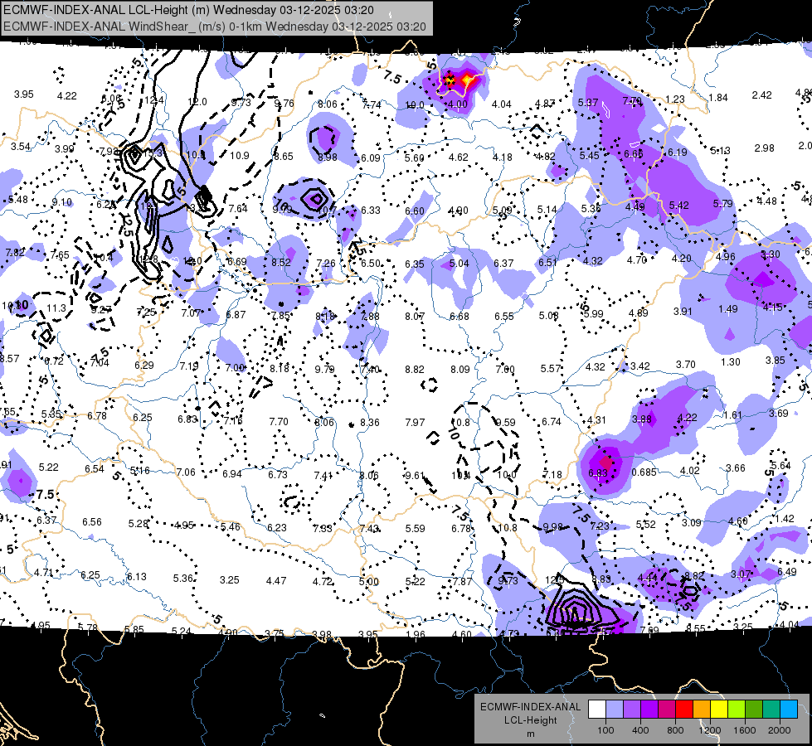
Task: Click the wind shear value '9.61'
Action: point(415,476)
